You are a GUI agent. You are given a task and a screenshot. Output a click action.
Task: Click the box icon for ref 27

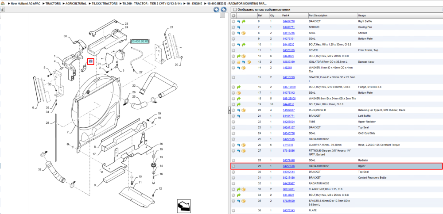(244, 151)
